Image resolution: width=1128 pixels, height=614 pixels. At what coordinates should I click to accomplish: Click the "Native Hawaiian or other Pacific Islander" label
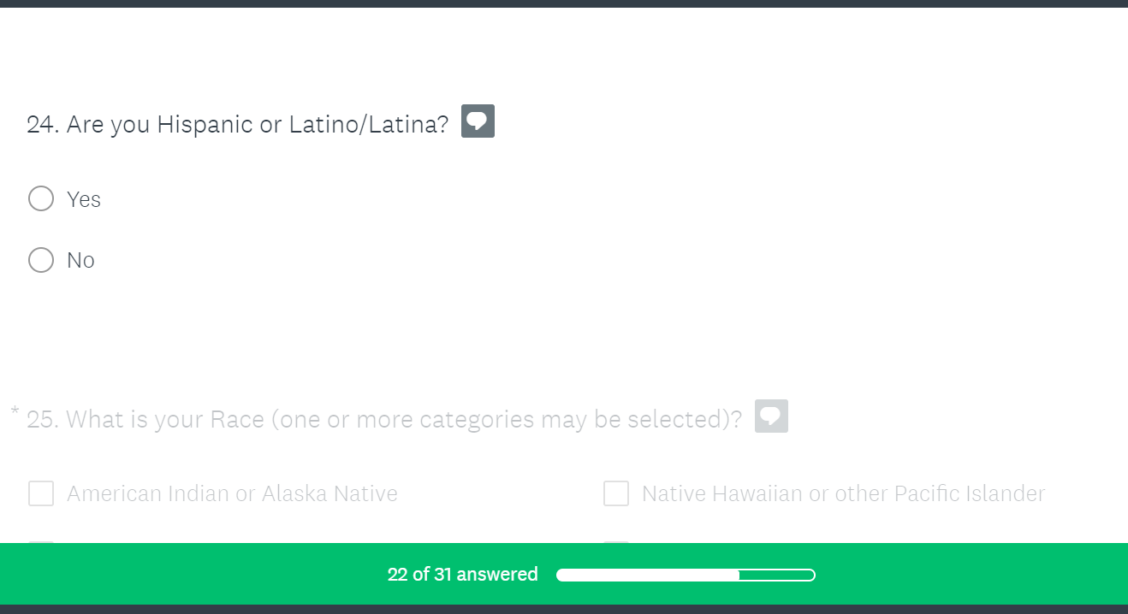843,493
